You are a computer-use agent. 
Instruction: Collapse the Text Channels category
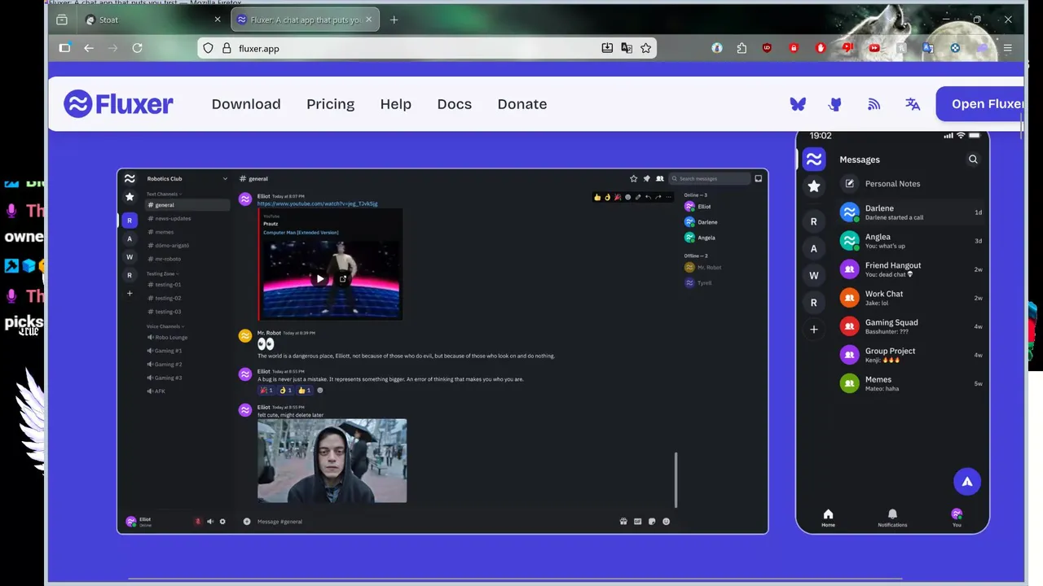pos(163,194)
